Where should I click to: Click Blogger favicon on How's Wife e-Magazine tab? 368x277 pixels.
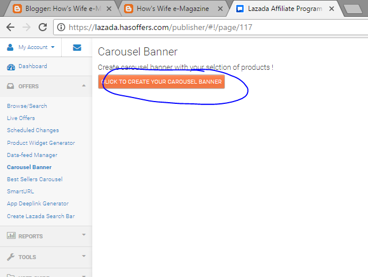[129, 9]
